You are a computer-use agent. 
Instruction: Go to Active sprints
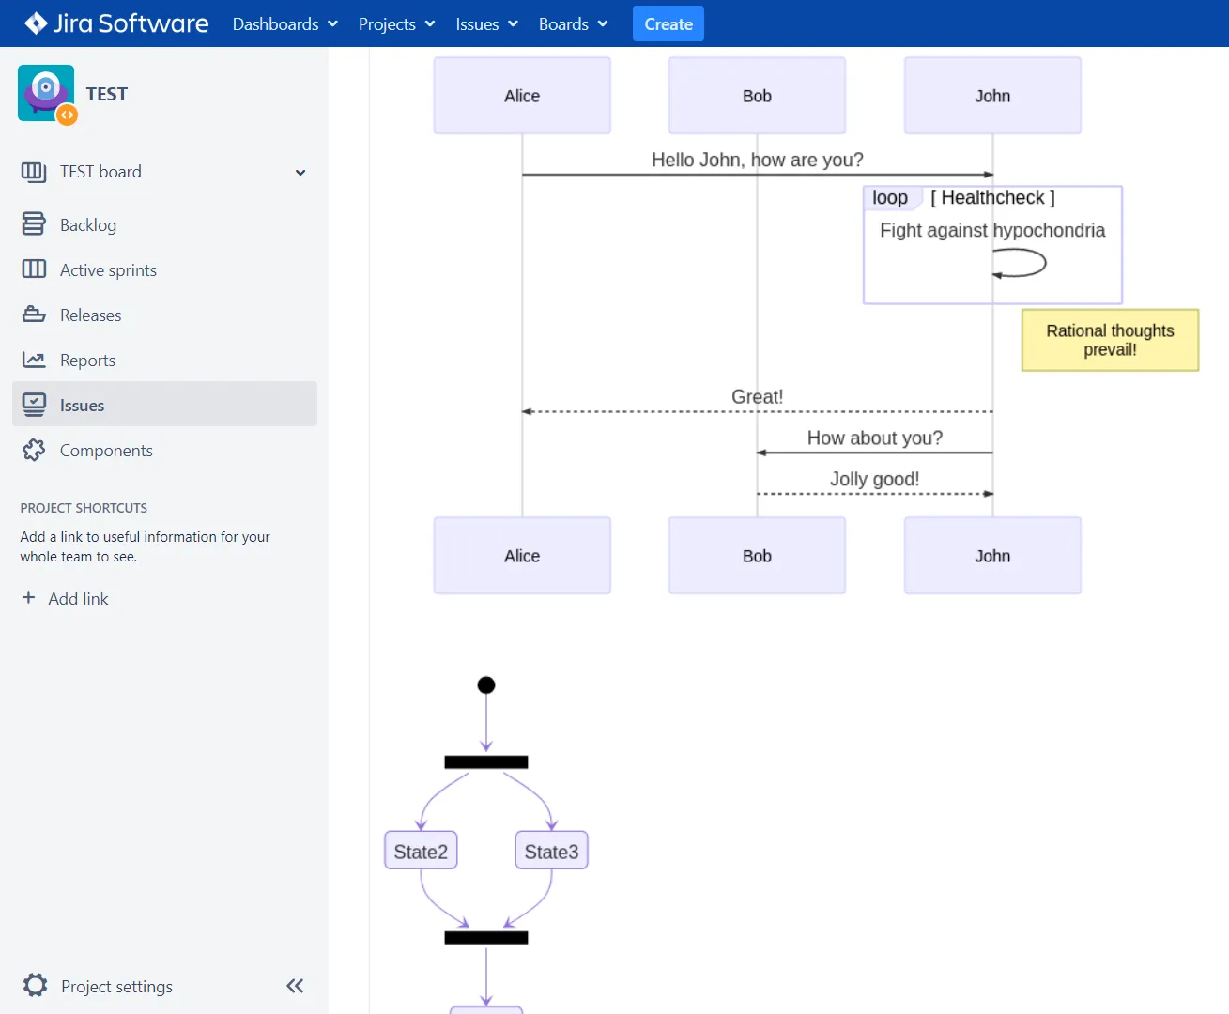tap(164, 269)
